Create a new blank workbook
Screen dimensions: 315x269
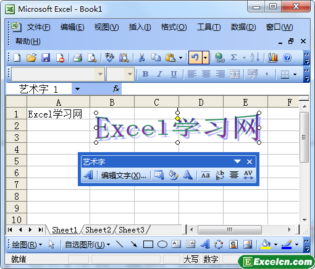click(17, 58)
